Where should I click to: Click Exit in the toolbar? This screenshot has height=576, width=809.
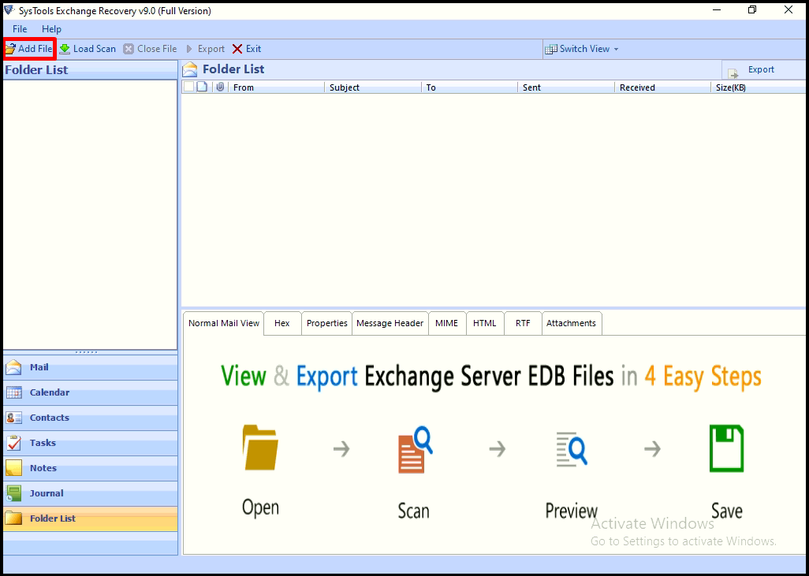[x=247, y=49]
